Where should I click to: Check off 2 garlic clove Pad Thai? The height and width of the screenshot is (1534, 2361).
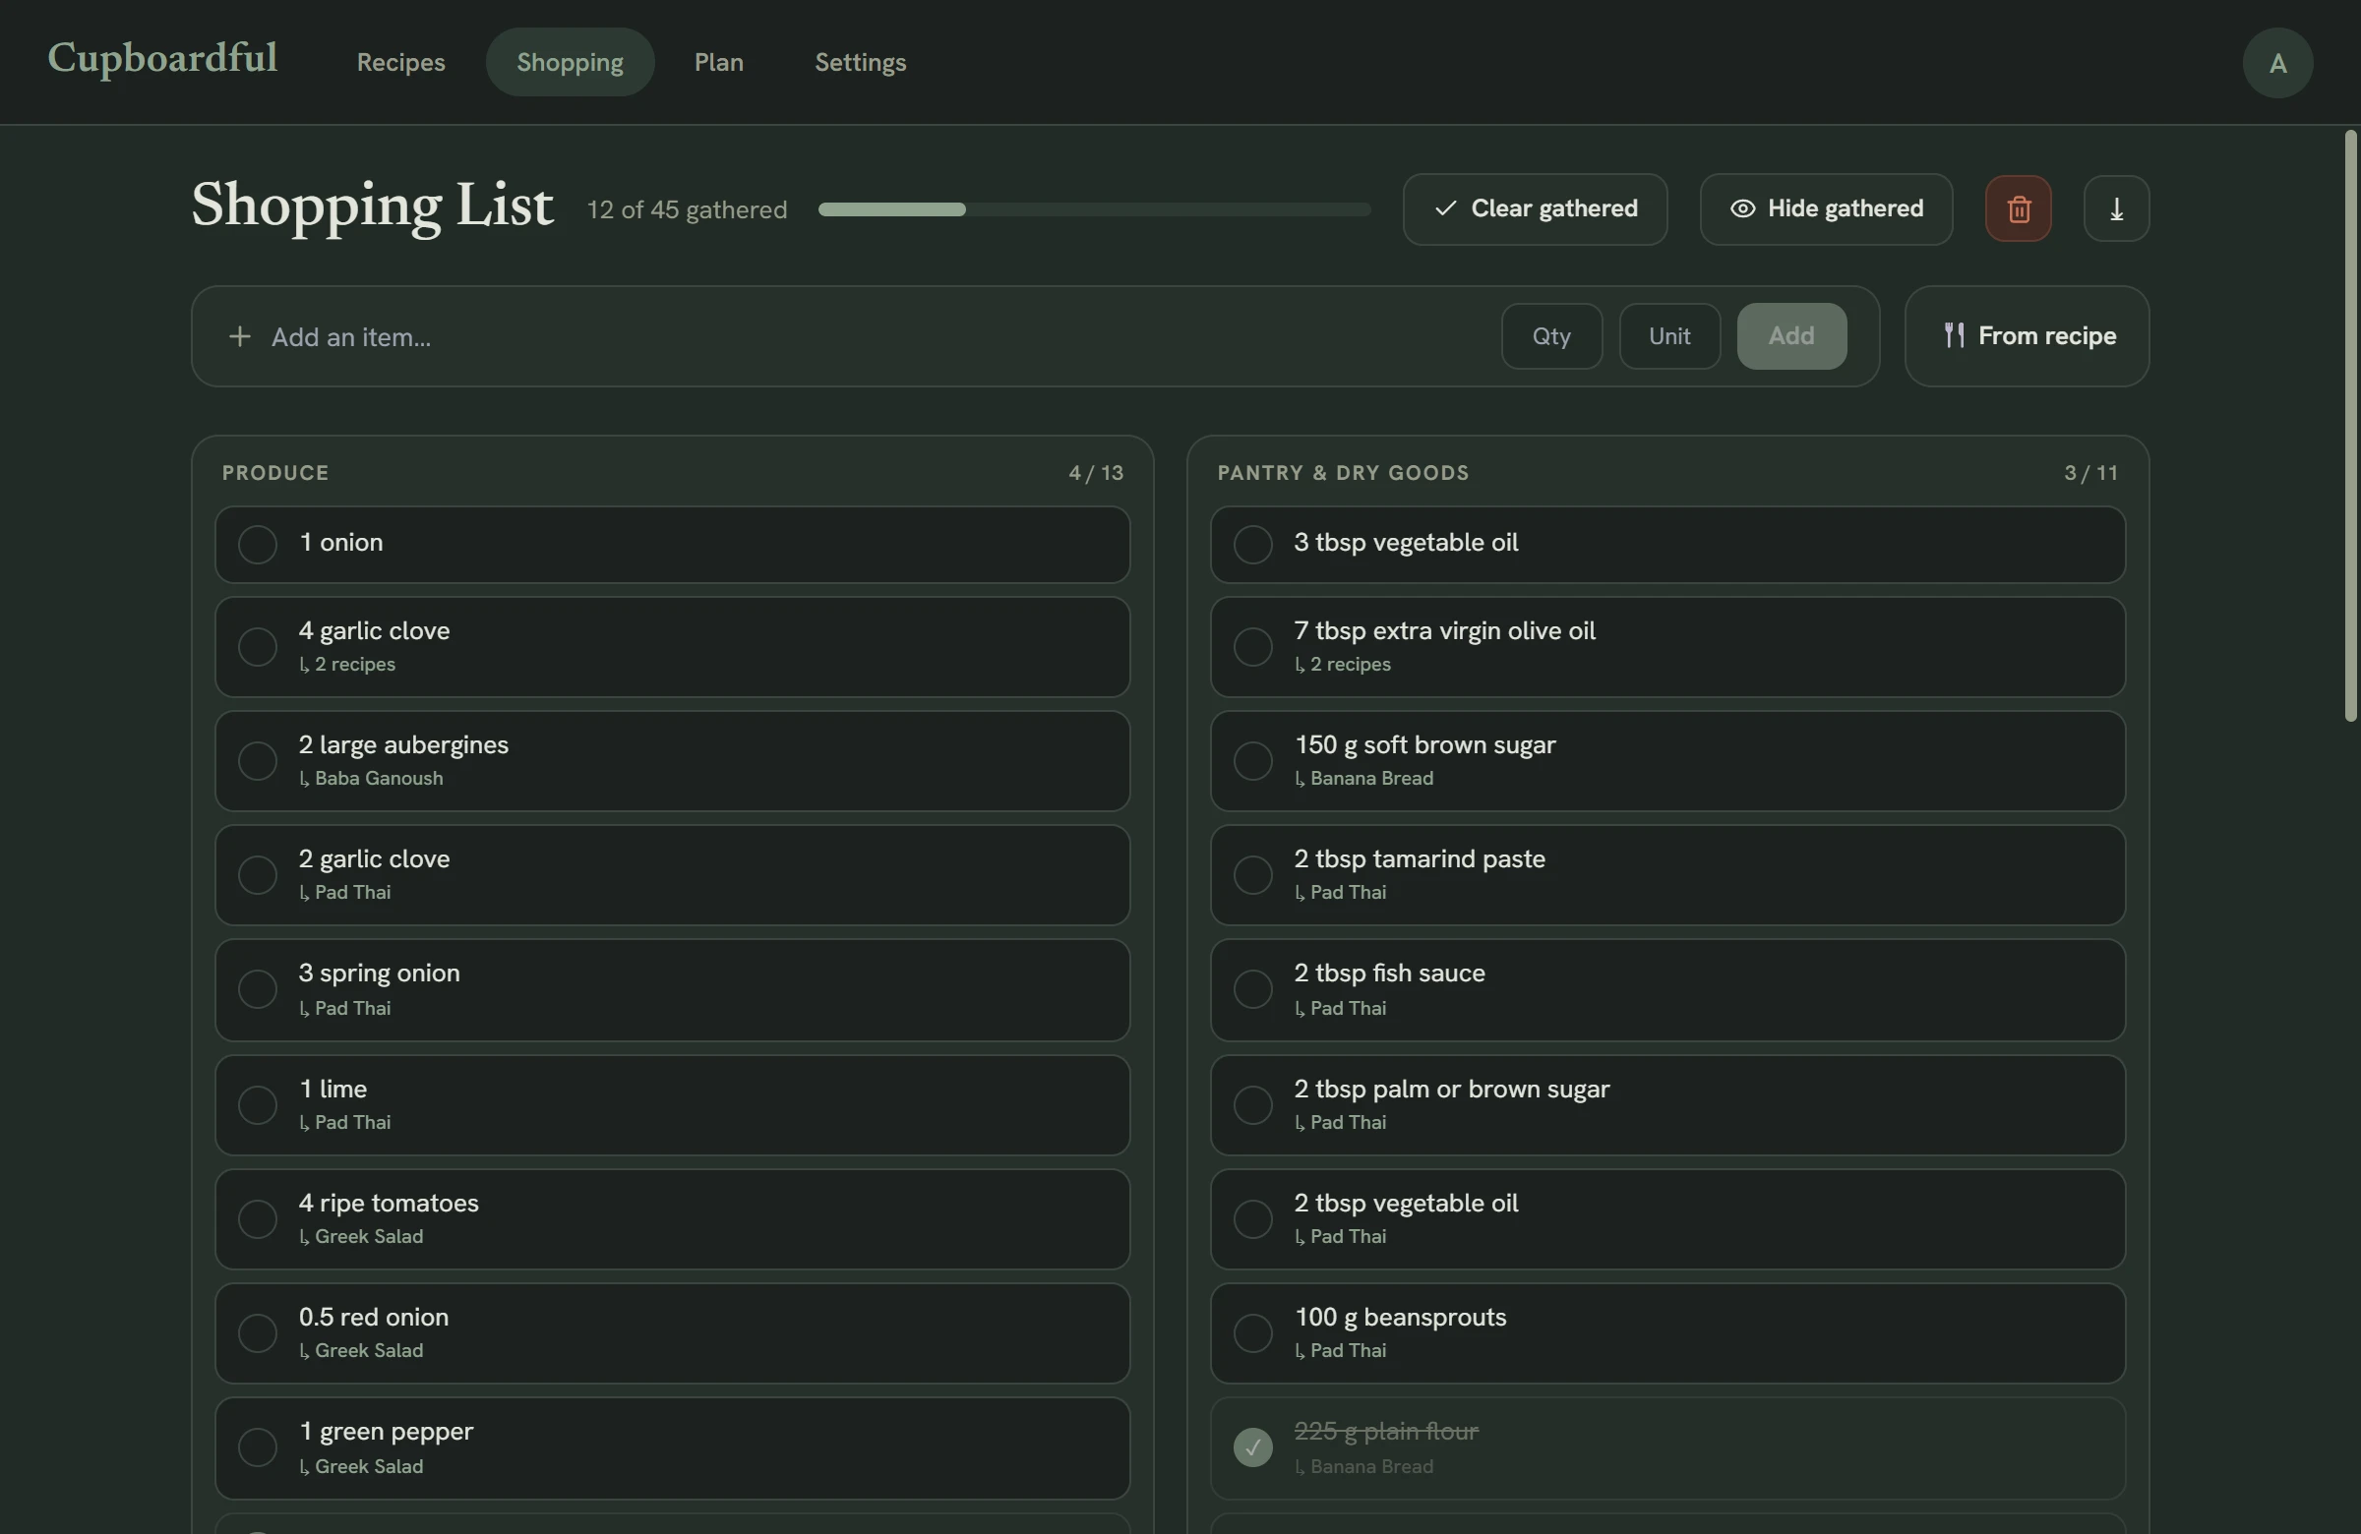[257, 874]
